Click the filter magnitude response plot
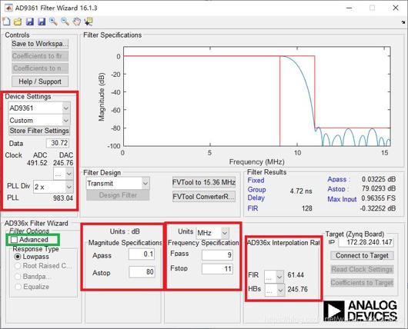The width and height of the screenshot is (408, 329). pyautogui.click(x=257, y=96)
